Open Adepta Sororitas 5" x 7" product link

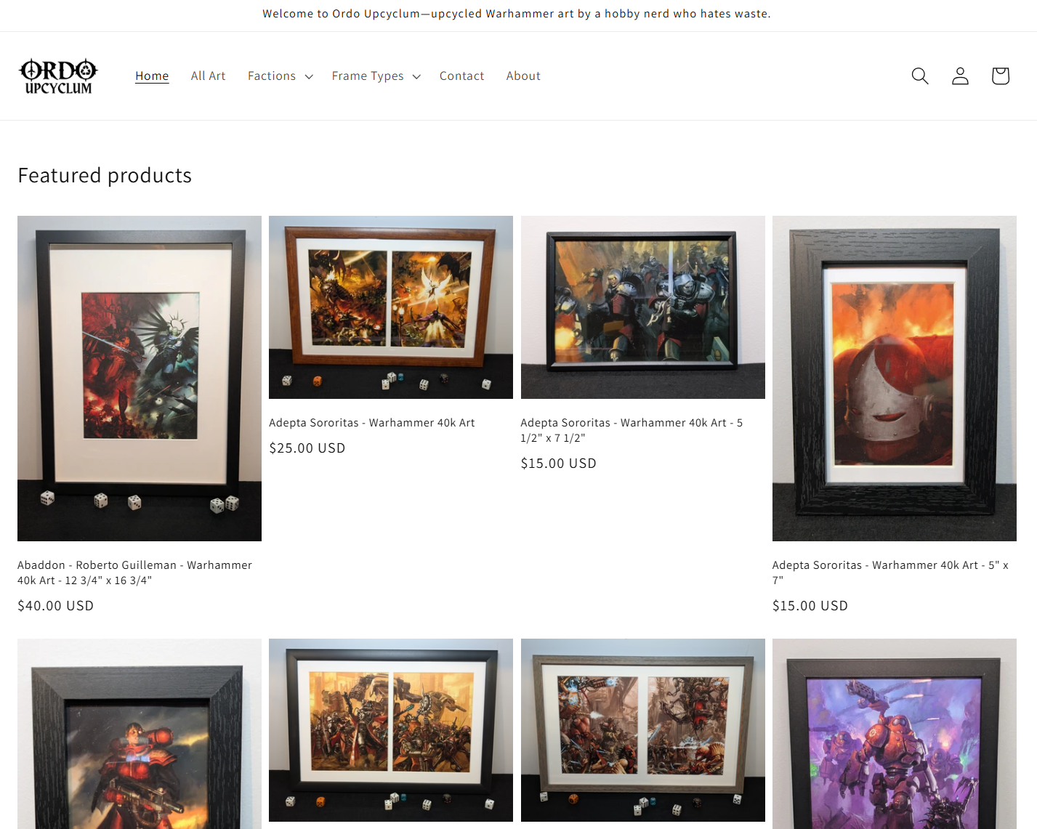[890, 573]
